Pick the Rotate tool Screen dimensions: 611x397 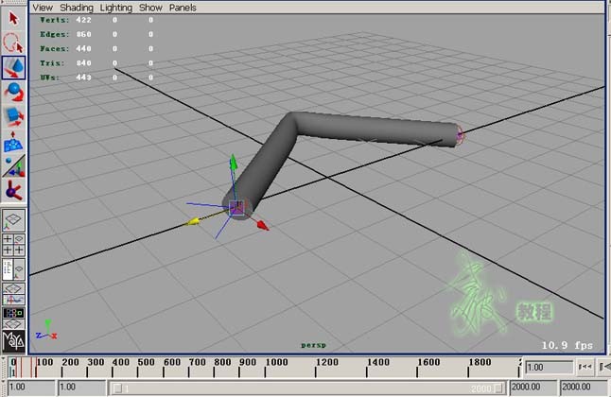[x=14, y=93]
